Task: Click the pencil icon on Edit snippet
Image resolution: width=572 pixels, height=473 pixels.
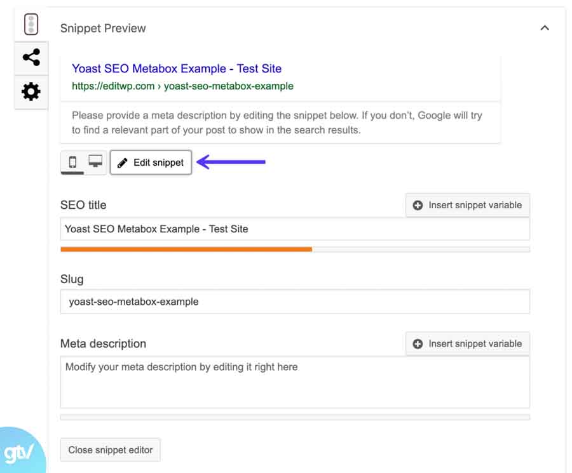Action: (123, 163)
